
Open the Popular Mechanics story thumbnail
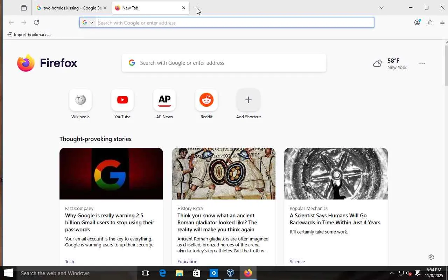pos(336,174)
